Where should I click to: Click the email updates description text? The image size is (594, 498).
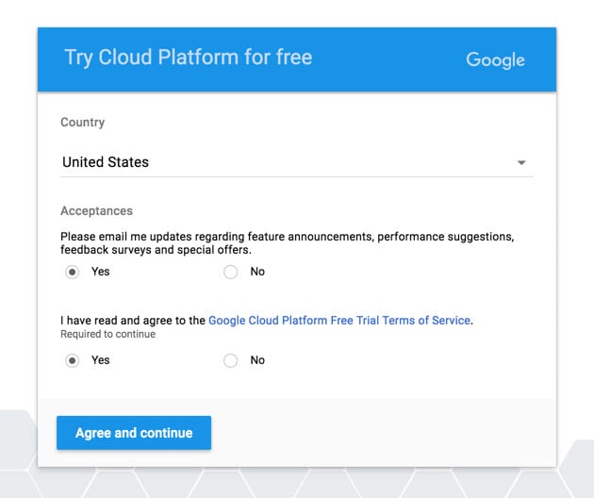tap(288, 243)
